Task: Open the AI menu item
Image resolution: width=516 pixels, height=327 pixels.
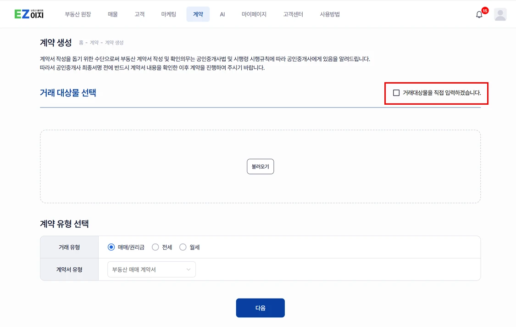Action: (222, 14)
